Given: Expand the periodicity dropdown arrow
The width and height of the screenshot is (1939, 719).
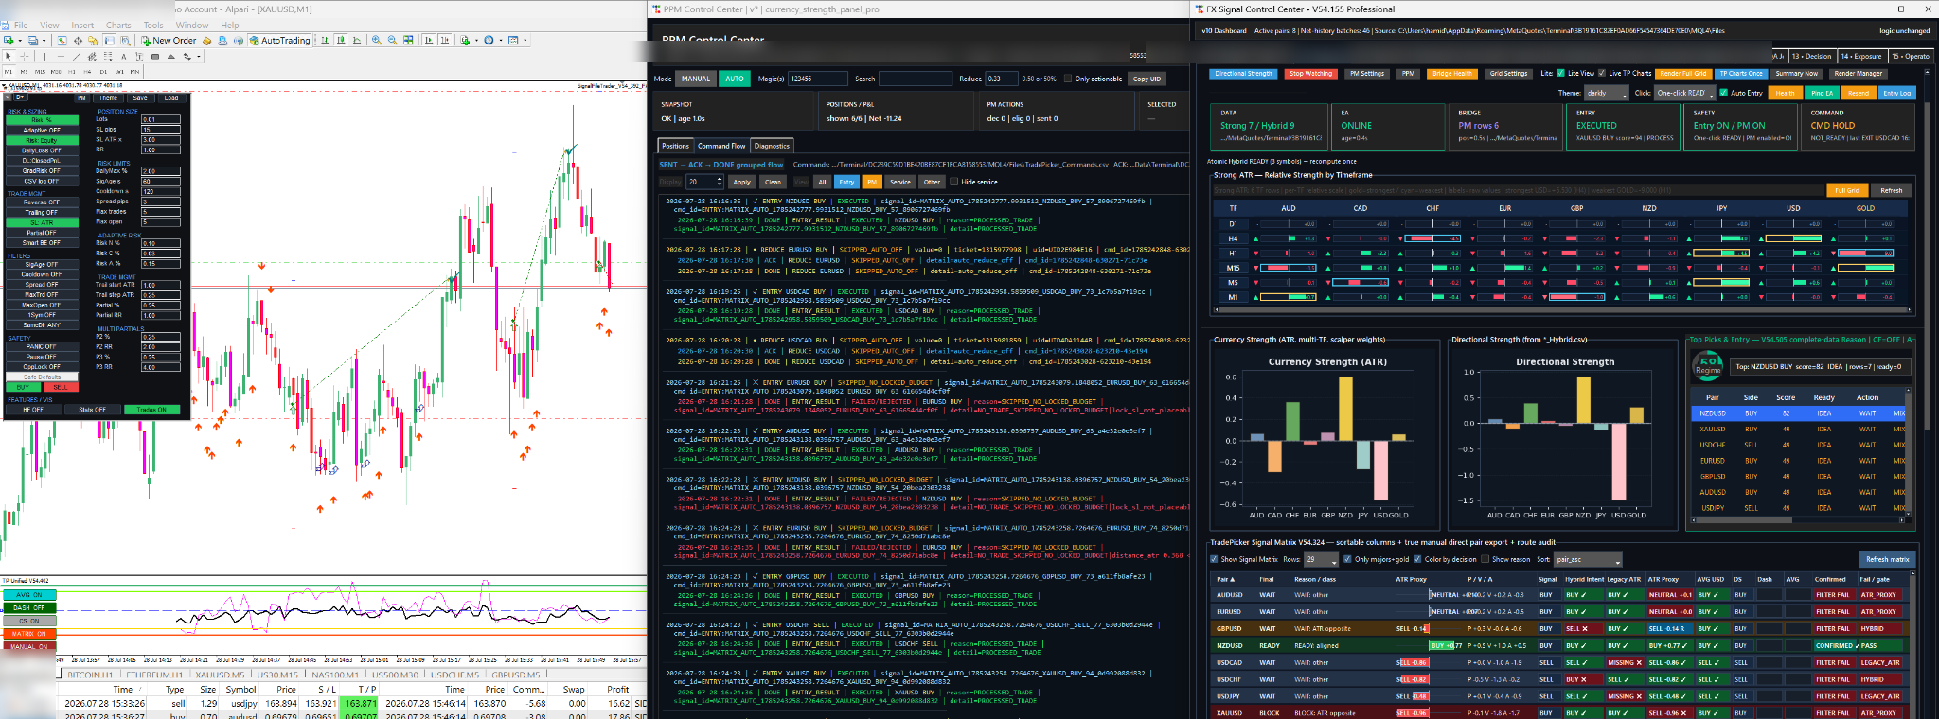Looking at the screenshot, I should 501,41.
